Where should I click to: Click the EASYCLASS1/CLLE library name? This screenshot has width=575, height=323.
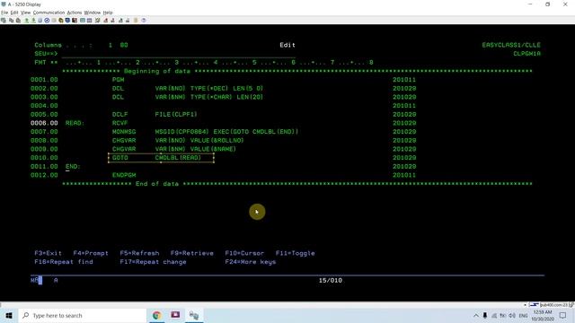(511, 45)
